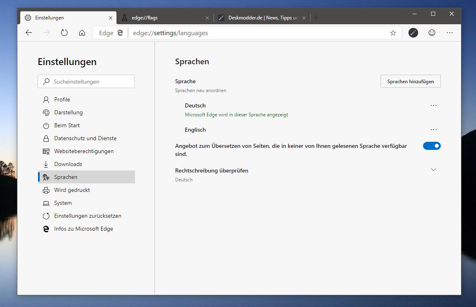Image resolution: width=476 pixels, height=307 pixels.
Task: Reload the page with refresh icon
Action: point(64,33)
